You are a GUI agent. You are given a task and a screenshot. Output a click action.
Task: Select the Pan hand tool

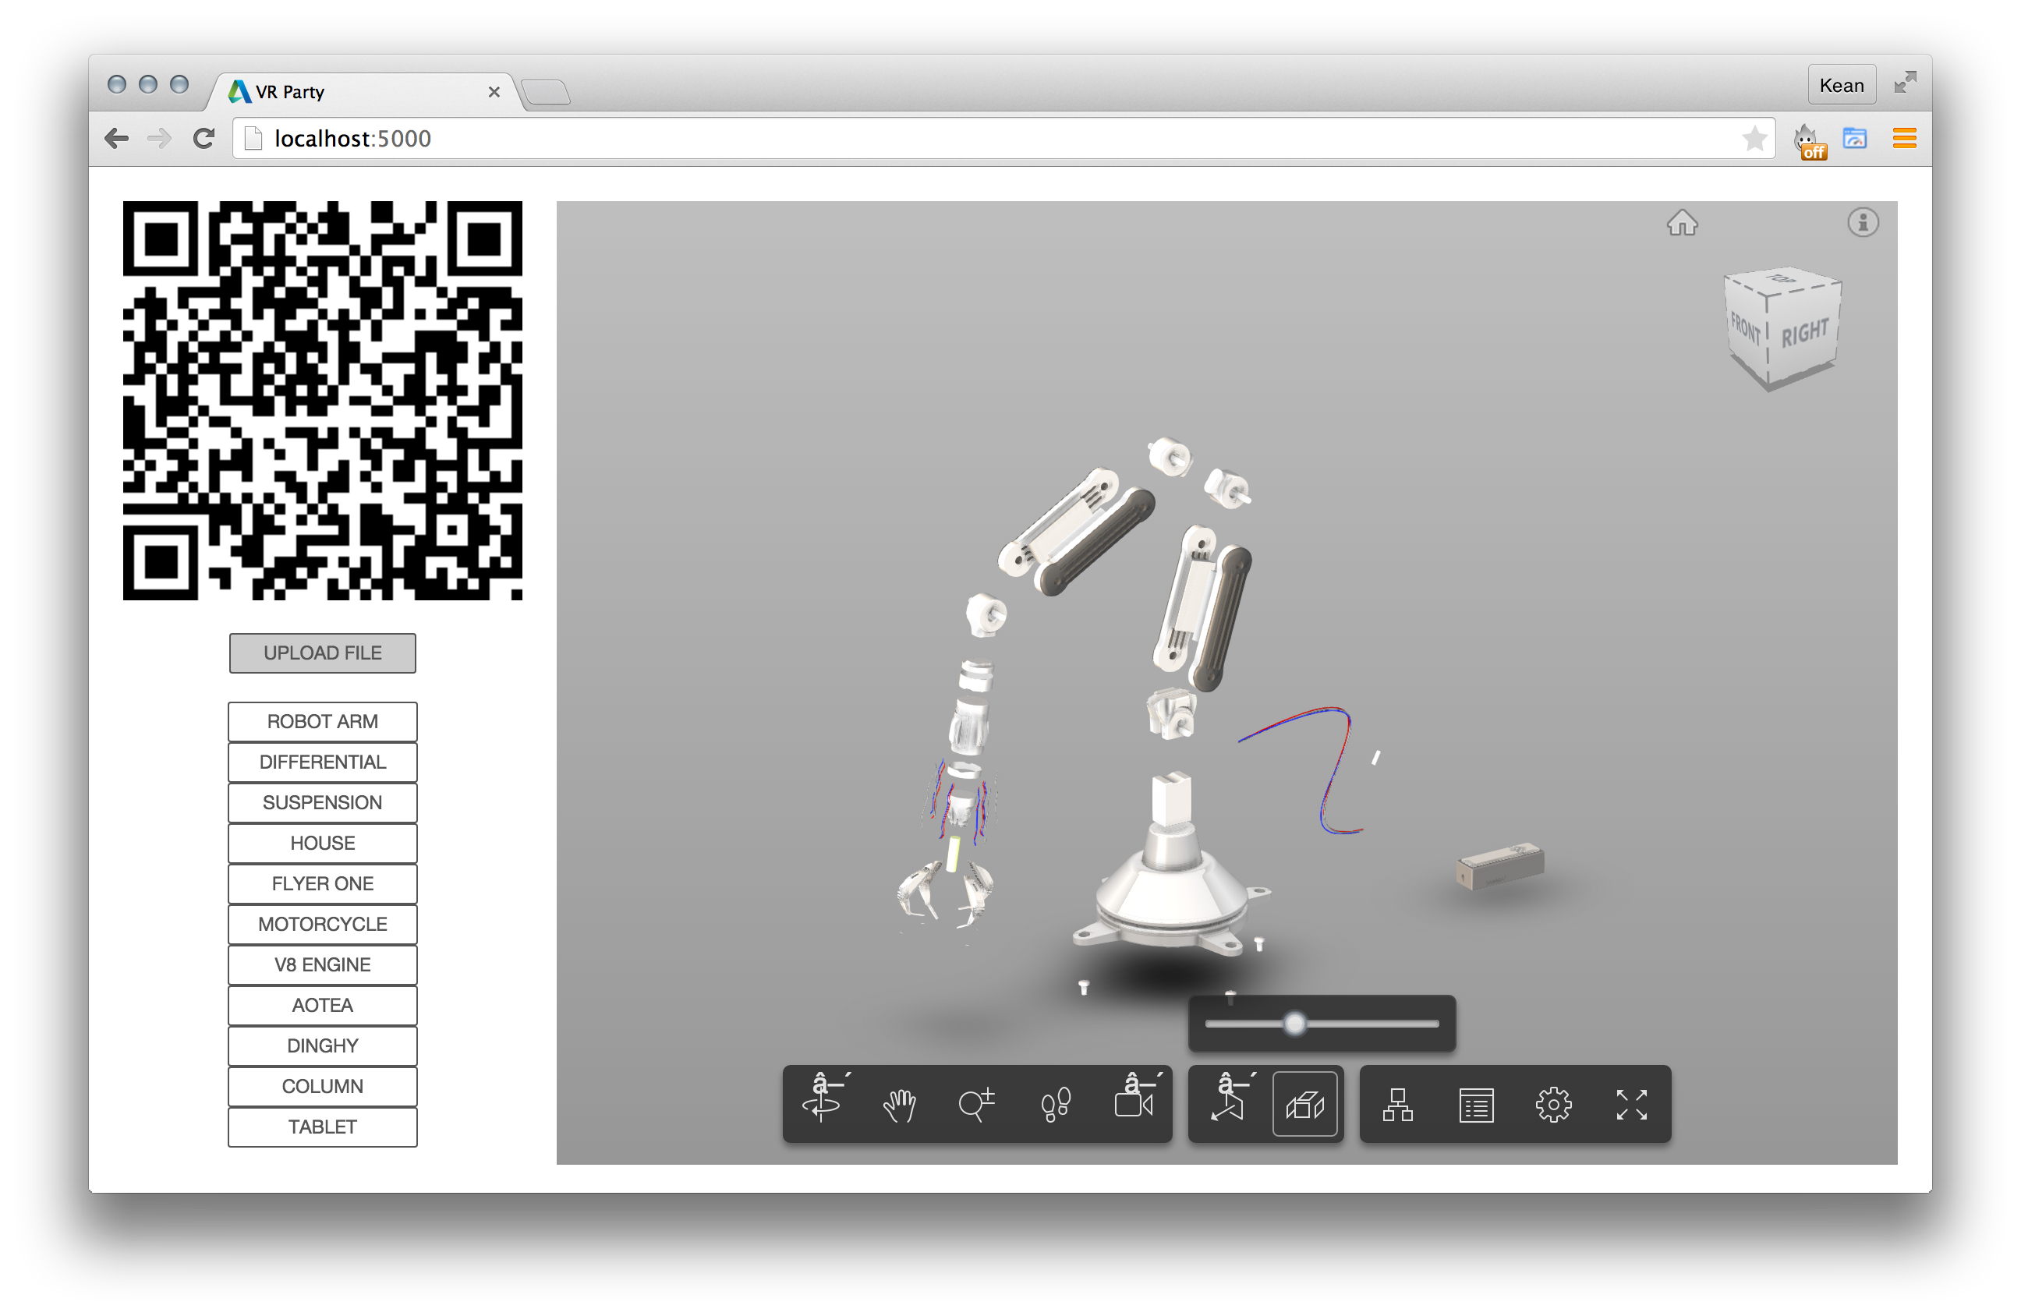[899, 1104]
